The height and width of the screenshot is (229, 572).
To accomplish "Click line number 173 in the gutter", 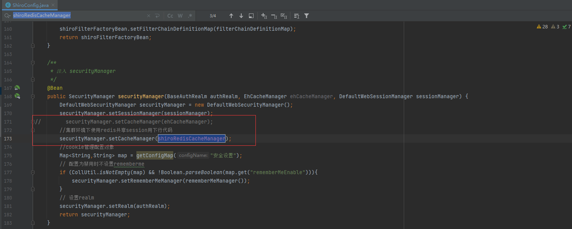I will click(x=8, y=138).
